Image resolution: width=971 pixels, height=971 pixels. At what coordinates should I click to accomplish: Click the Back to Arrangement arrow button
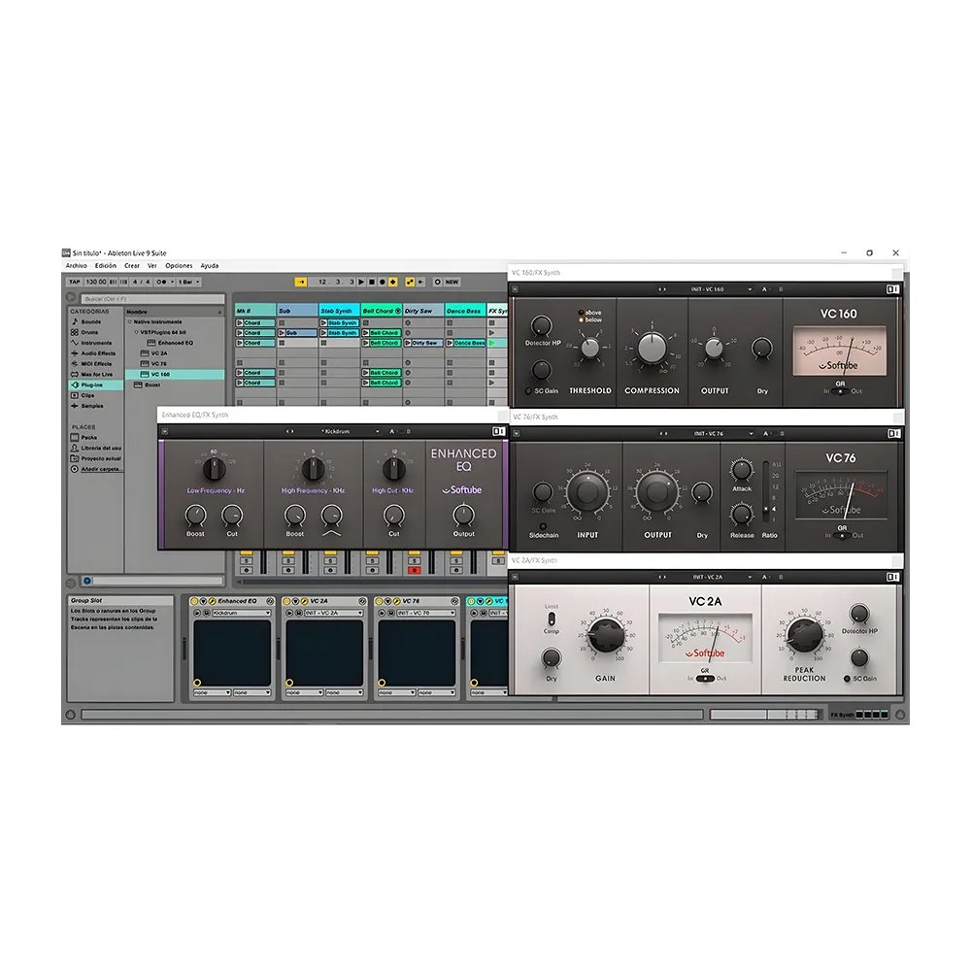click(x=420, y=282)
